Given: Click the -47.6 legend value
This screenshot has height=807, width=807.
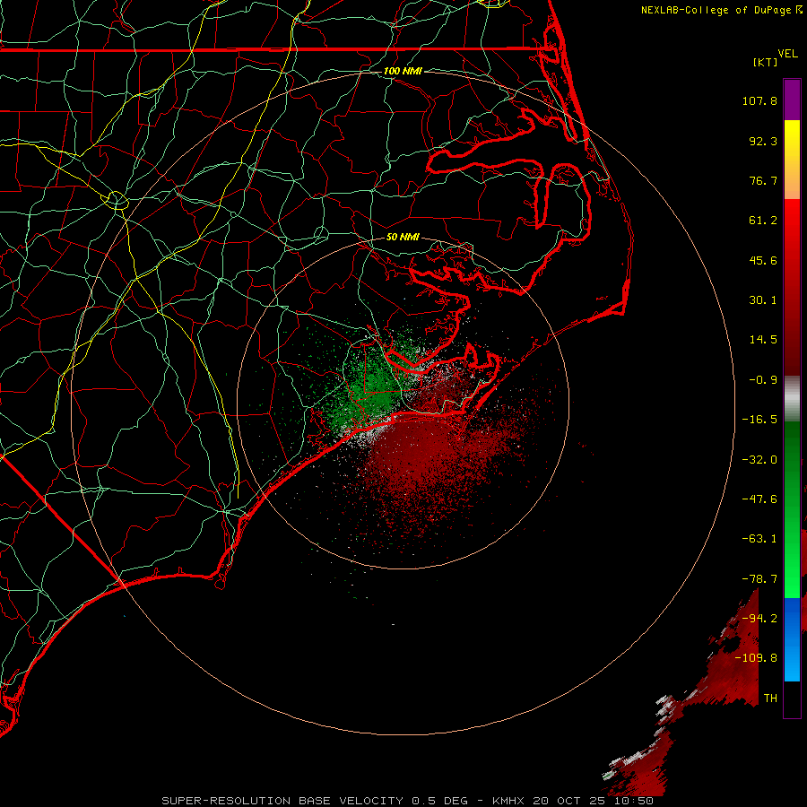Looking at the screenshot, I should [759, 499].
